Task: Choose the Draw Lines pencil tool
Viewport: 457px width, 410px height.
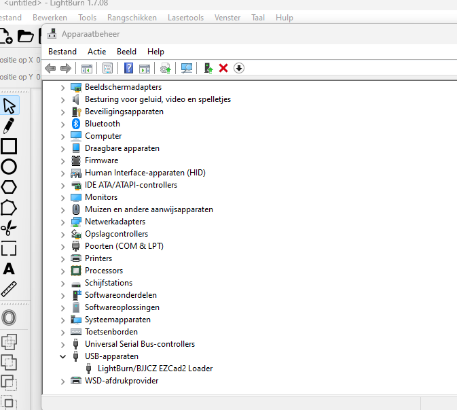Action: [x=9, y=126]
